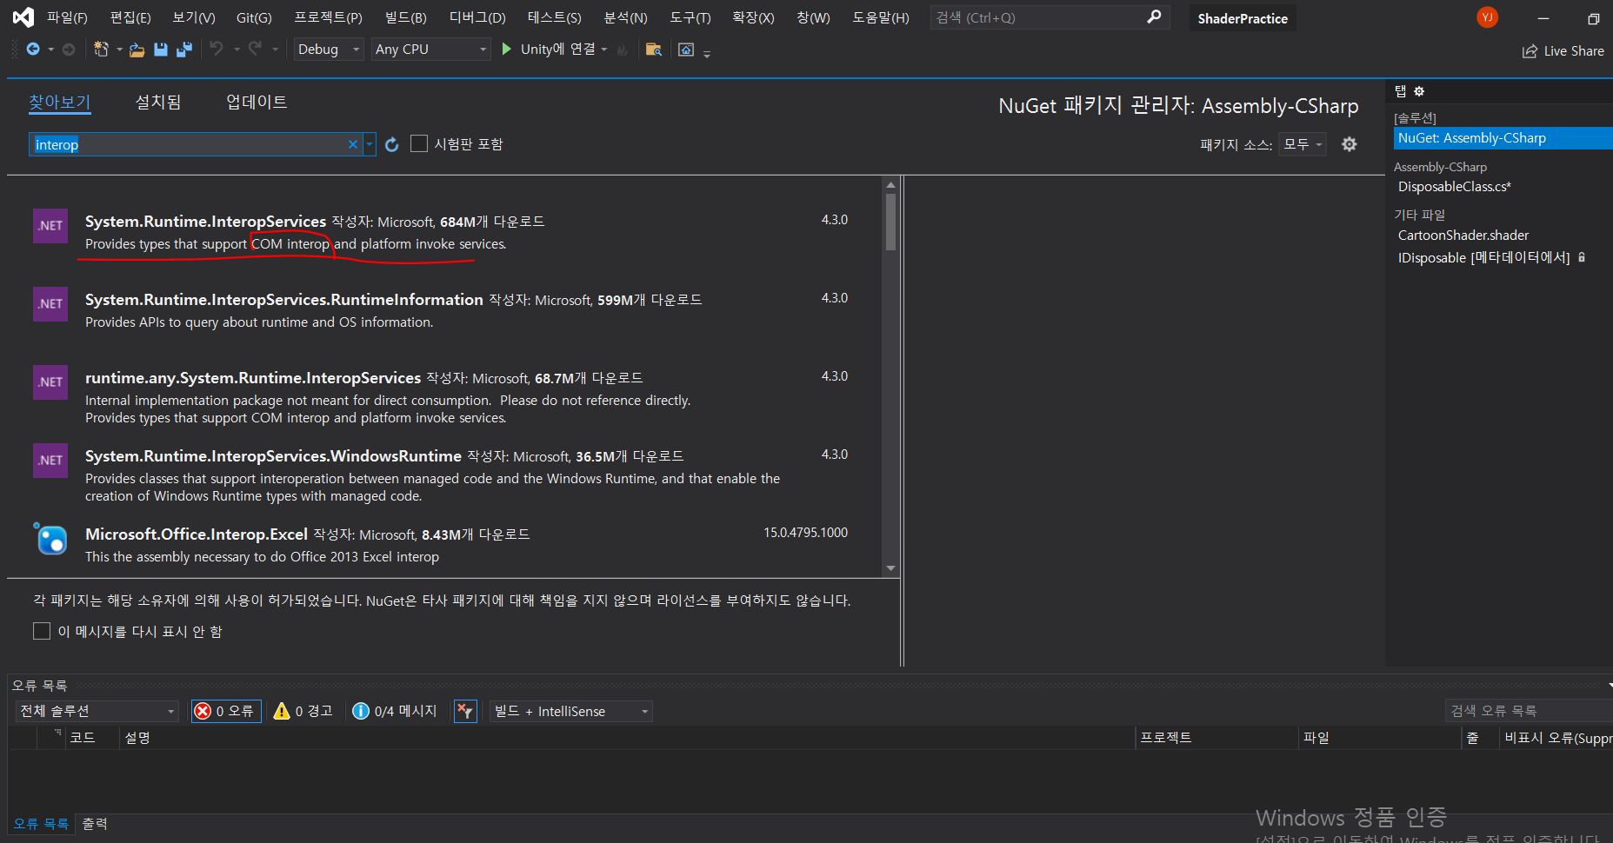The width and height of the screenshot is (1613, 843).
Task: Click the redo arrow icon
Action: (255, 50)
